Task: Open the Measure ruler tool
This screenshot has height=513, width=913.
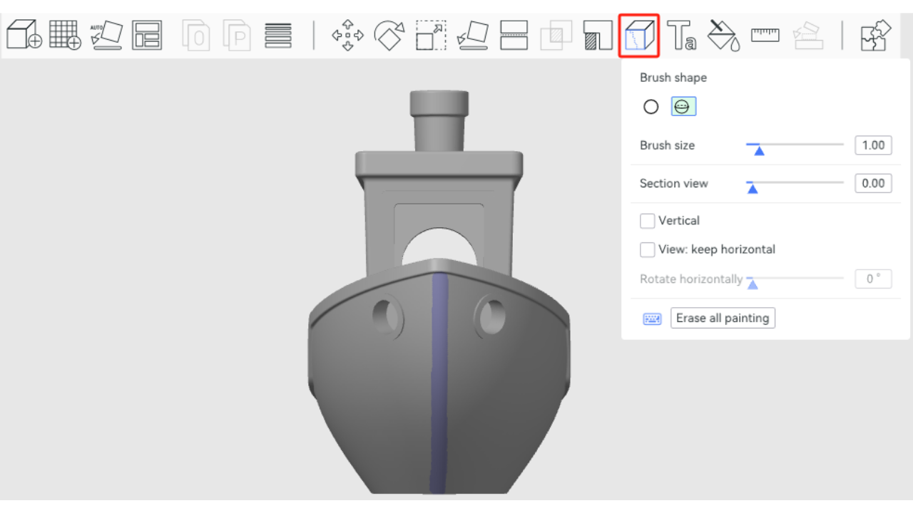Action: (765, 35)
